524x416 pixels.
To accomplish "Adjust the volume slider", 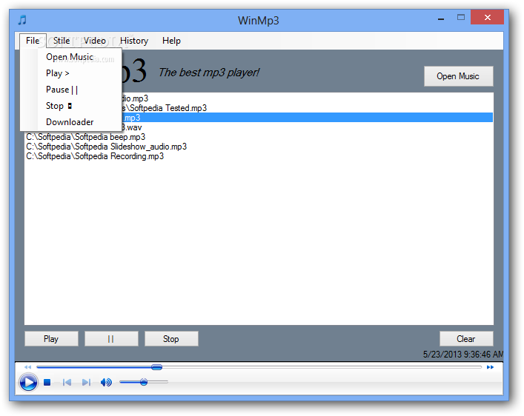I will click(144, 382).
